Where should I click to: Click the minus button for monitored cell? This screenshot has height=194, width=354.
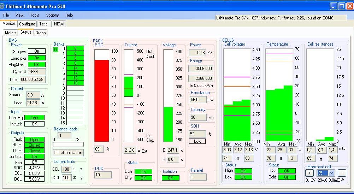[342, 173]
